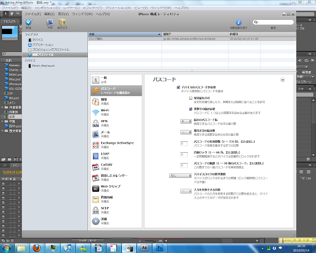Click the export toolbar box icon

point(62,22)
